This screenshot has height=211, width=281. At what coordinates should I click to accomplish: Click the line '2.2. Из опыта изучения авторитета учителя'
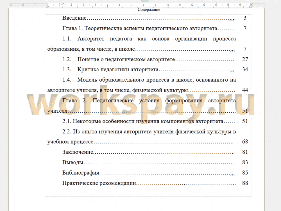click(x=149, y=132)
